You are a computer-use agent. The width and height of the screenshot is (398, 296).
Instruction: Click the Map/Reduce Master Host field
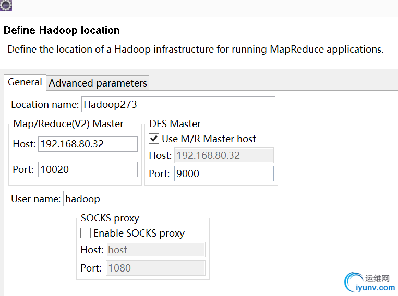[x=88, y=144]
